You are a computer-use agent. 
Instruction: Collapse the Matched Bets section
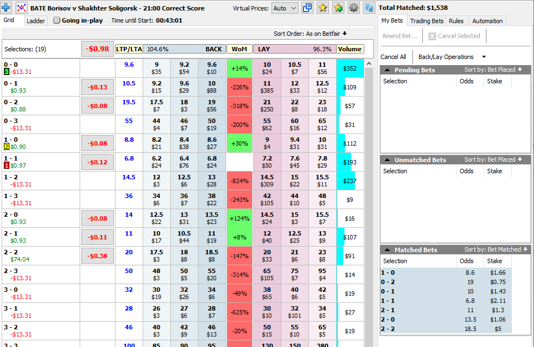pyautogui.click(x=387, y=250)
